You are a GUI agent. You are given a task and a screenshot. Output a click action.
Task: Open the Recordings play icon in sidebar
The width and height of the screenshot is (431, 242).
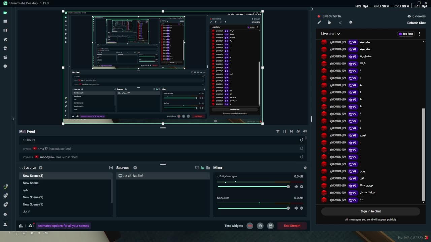(x=5, y=66)
